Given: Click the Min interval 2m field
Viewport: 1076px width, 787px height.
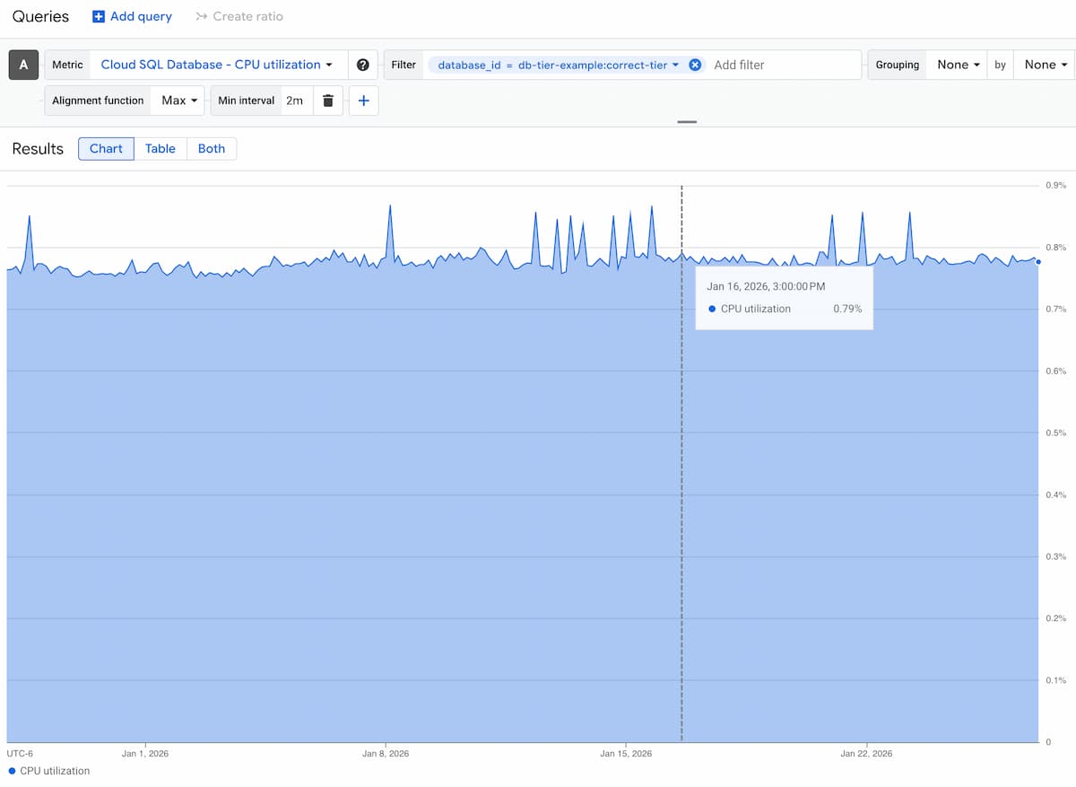Looking at the screenshot, I should tap(294, 101).
